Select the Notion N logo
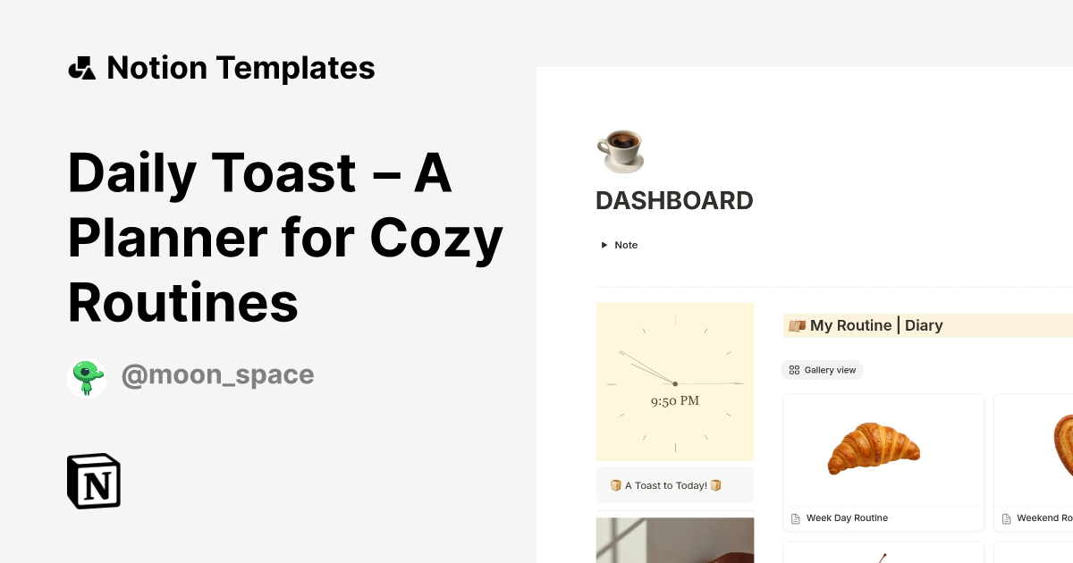The image size is (1073, 563). [93, 481]
